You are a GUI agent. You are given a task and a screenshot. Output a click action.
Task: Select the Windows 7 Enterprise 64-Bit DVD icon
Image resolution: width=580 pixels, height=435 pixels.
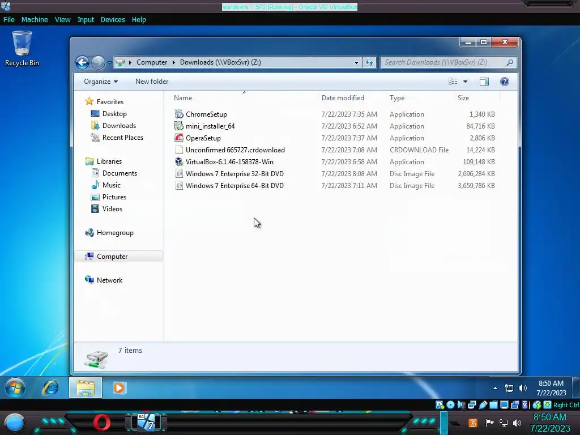179,185
